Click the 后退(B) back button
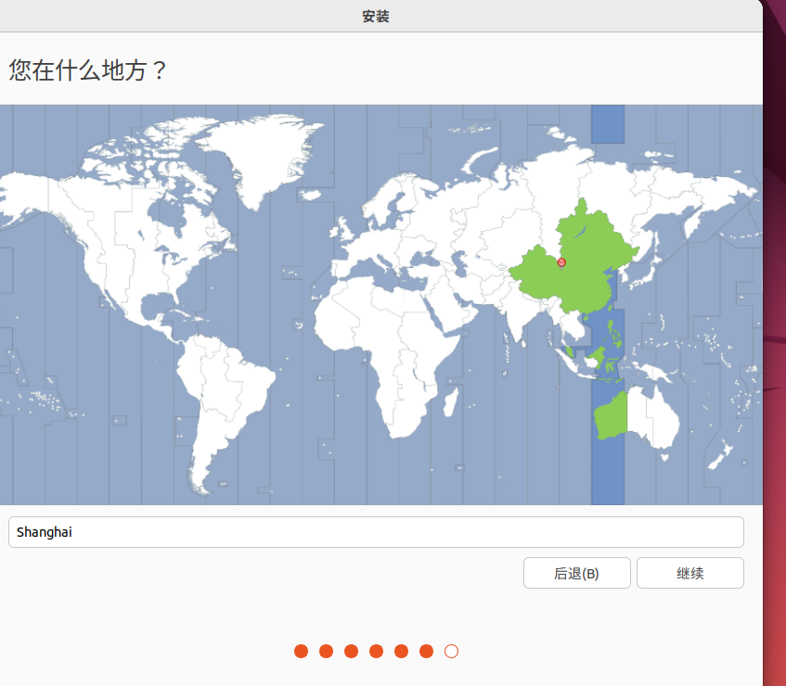The width and height of the screenshot is (786, 686). (x=576, y=573)
